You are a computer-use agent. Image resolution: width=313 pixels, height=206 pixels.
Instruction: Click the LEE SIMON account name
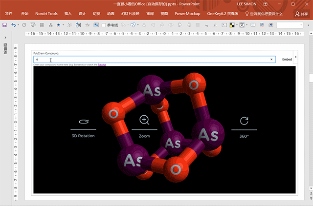[246, 4]
